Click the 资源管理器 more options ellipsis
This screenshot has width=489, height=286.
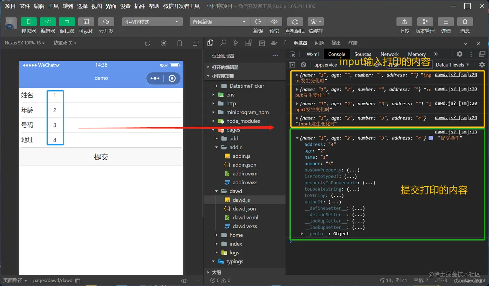click(275, 56)
